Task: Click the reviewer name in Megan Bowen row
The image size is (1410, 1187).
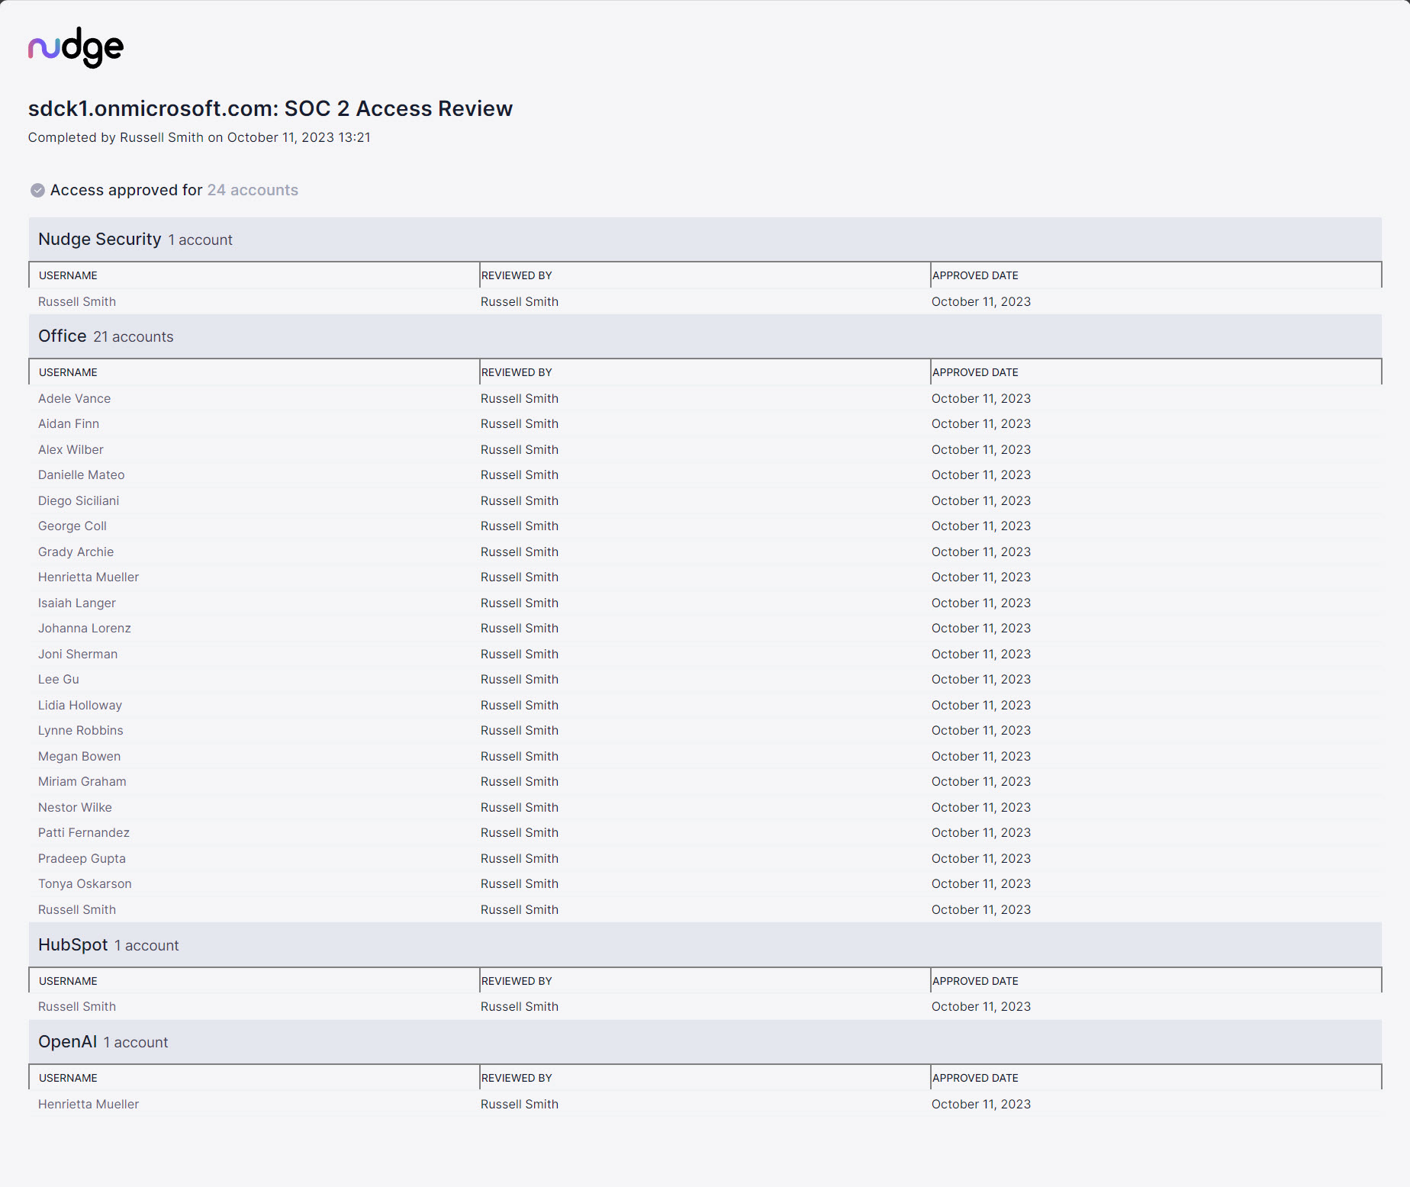Action: pos(520,756)
